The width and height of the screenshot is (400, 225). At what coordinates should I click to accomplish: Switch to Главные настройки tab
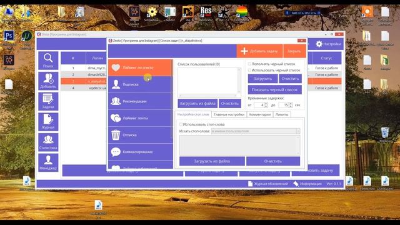click(229, 114)
